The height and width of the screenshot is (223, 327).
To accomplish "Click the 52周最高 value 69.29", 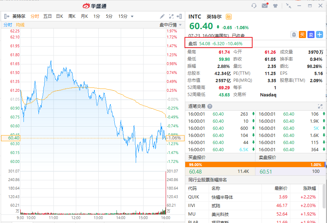I will (224, 87).
